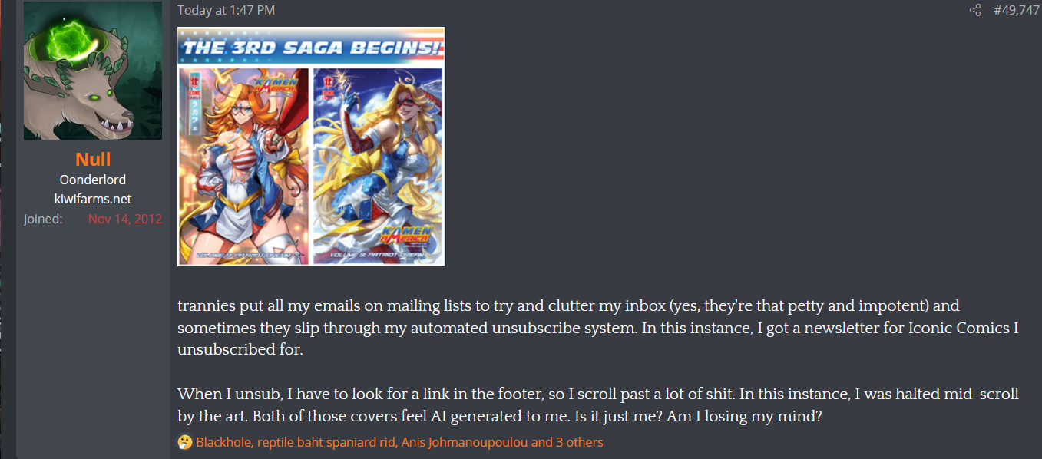Click the Nov 14, 2012 join date
The image size is (1042, 459).
125,218
